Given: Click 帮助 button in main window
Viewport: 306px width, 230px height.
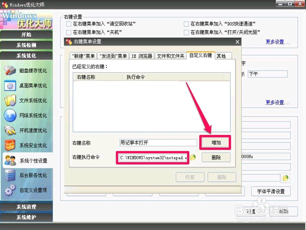Looking at the screenshot, I should [x=283, y=212].
